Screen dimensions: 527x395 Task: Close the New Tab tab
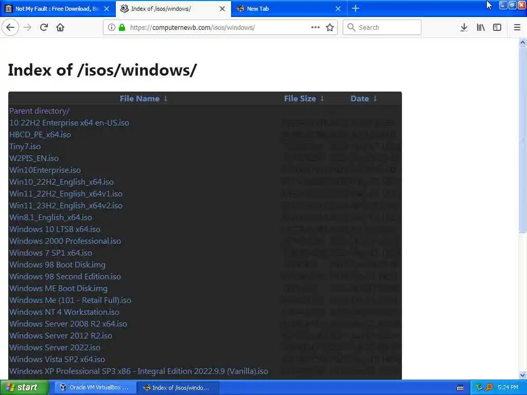338,9
